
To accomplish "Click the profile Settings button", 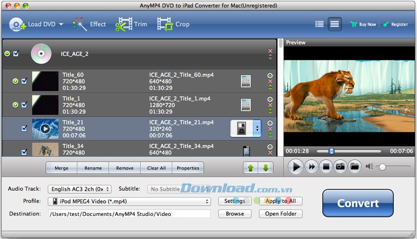I will point(235,201).
